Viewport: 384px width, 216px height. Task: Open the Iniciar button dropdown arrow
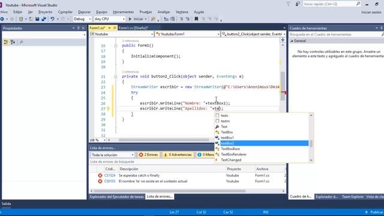[145, 19]
